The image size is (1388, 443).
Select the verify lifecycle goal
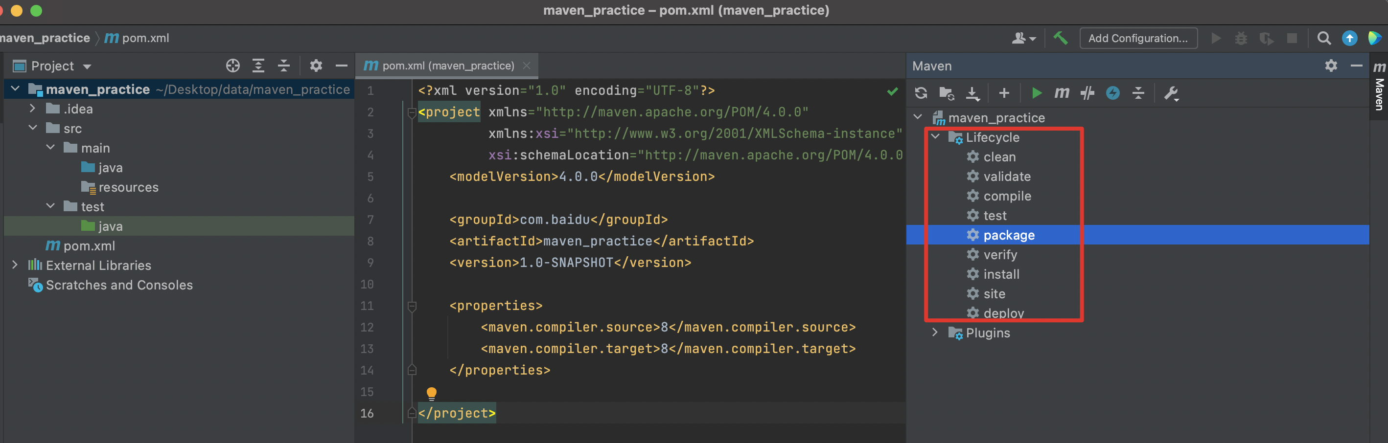click(1000, 255)
